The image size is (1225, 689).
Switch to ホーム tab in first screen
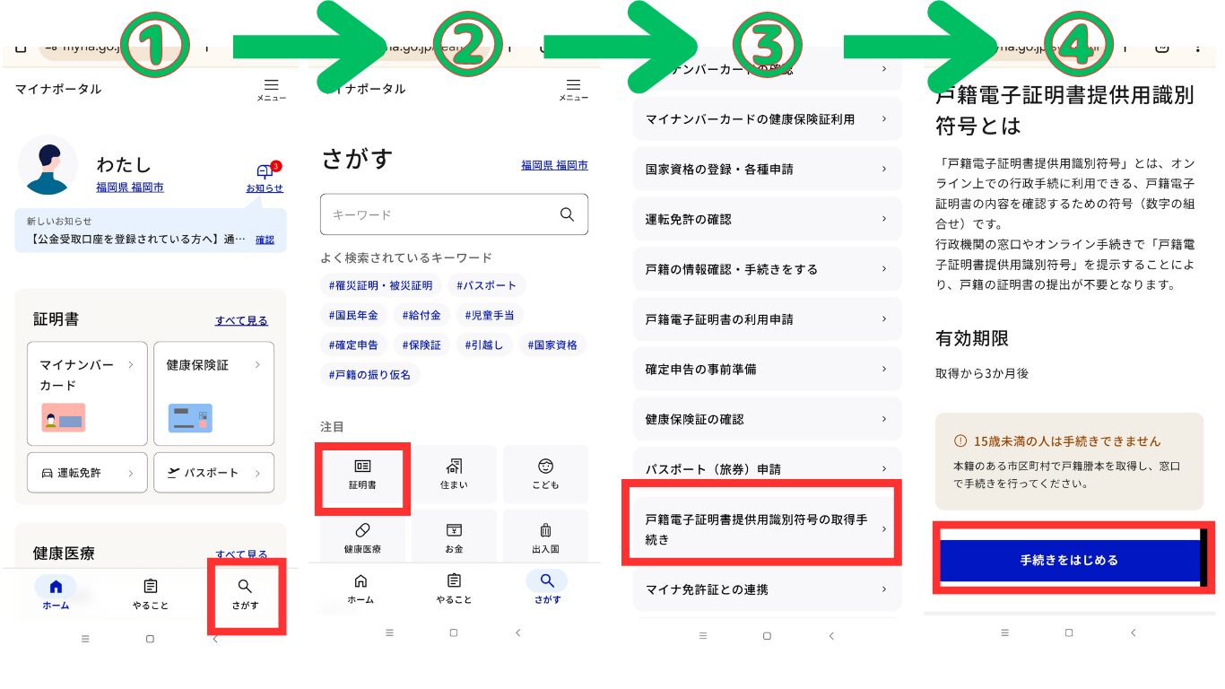pyautogui.click(x=56, y=594)
